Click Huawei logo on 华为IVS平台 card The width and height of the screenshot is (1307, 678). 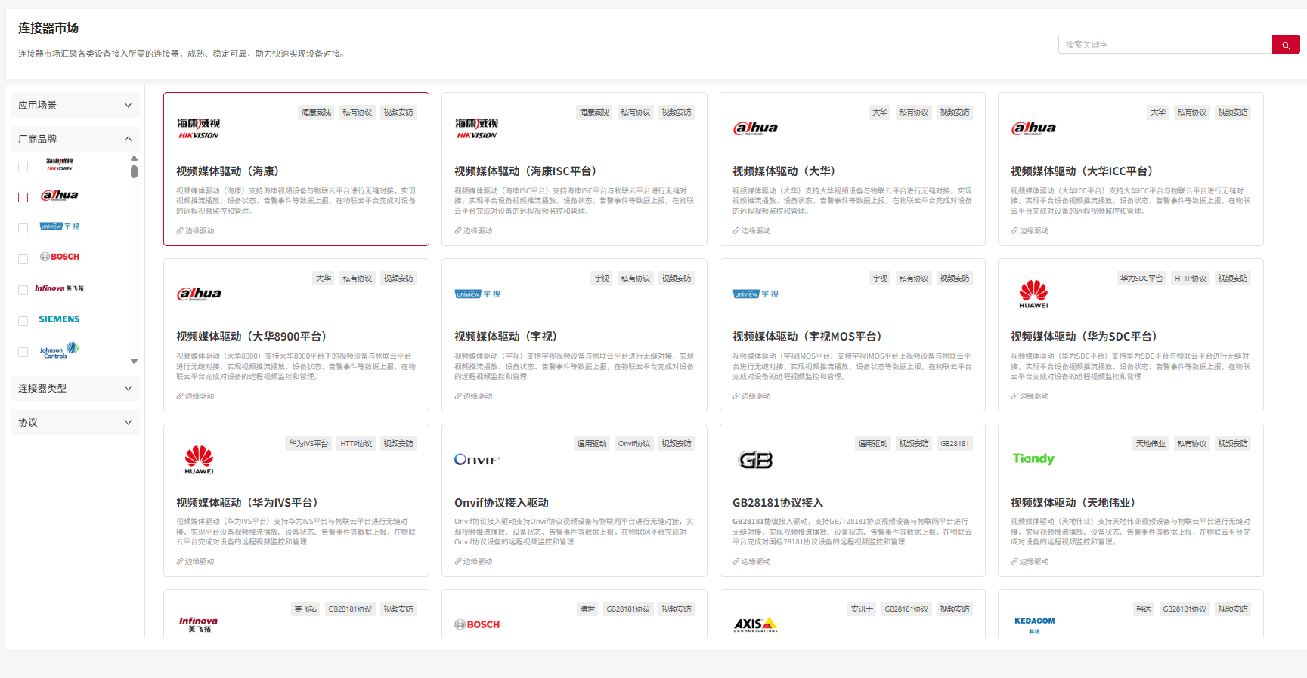(x=199, y=460)
